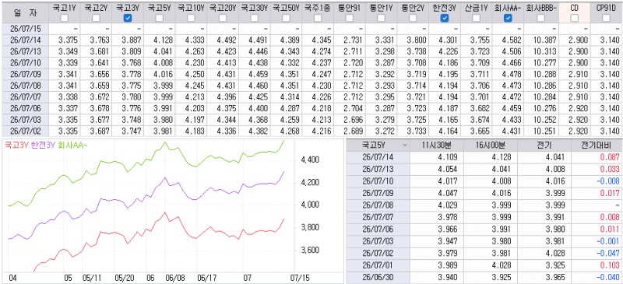Click the 11시30분 column header

pos(437,146)
